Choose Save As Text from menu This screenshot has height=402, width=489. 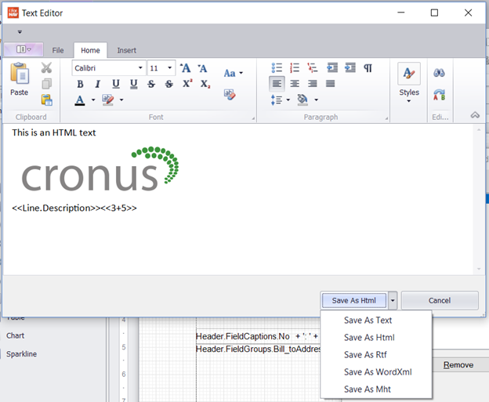tap(376, 321)
